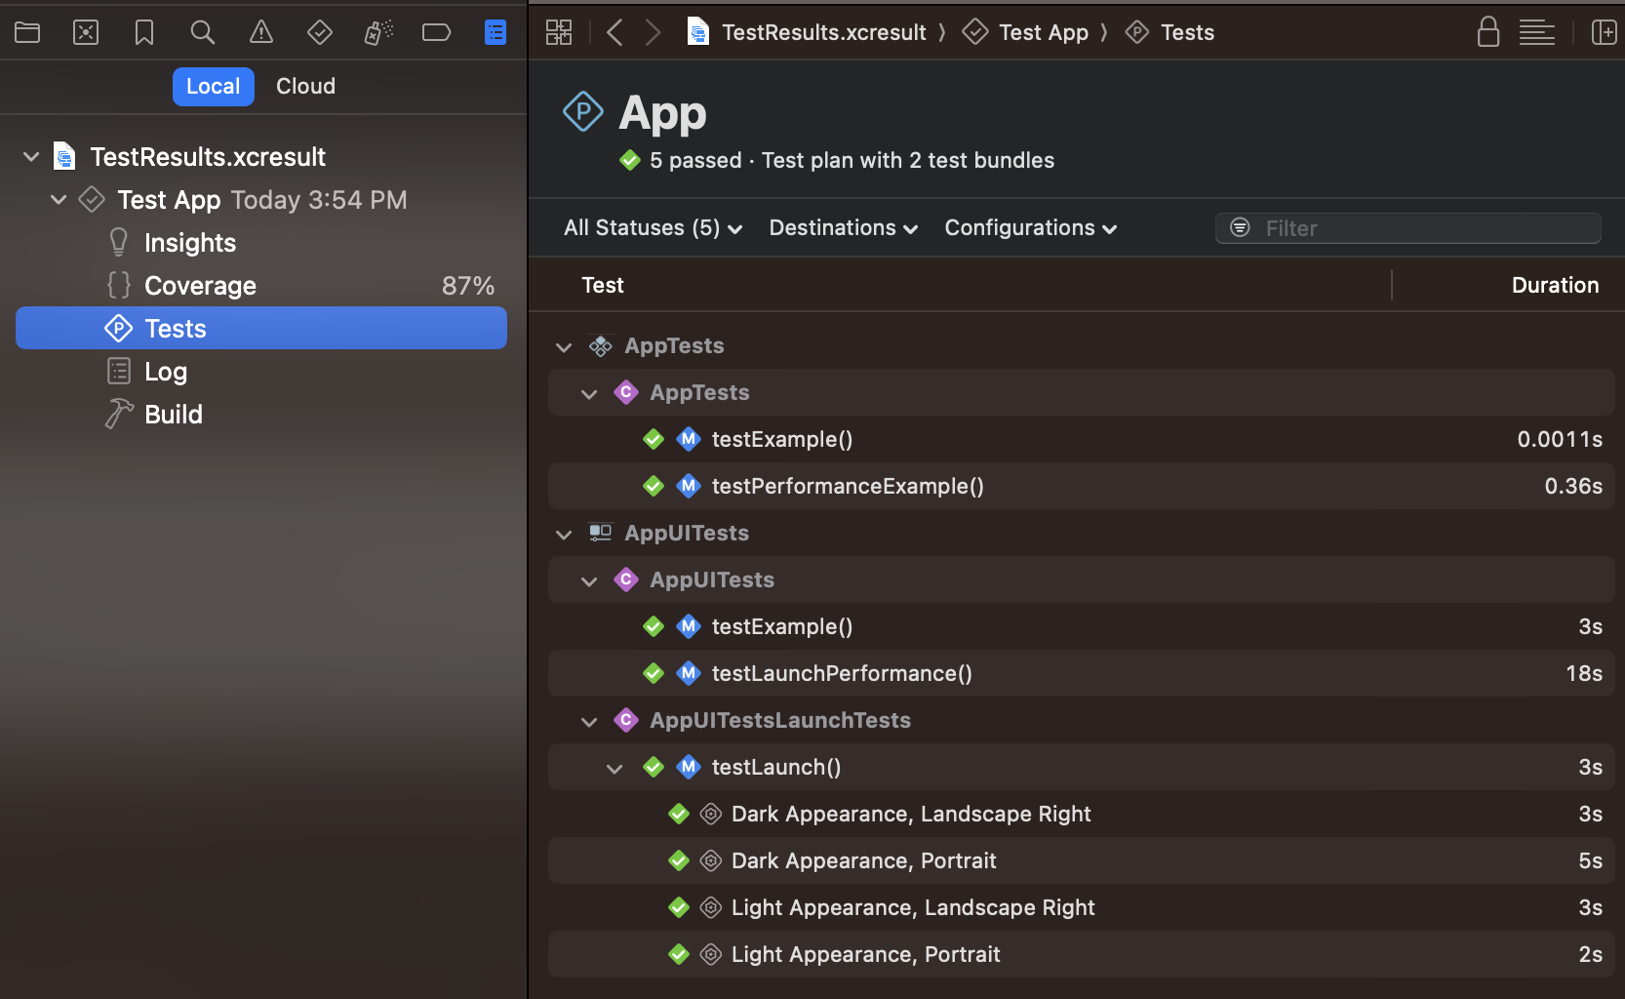This screenshot has width=1625, height=999.
Task: Open the editor options lines icon
Action: coord(1537,32)
